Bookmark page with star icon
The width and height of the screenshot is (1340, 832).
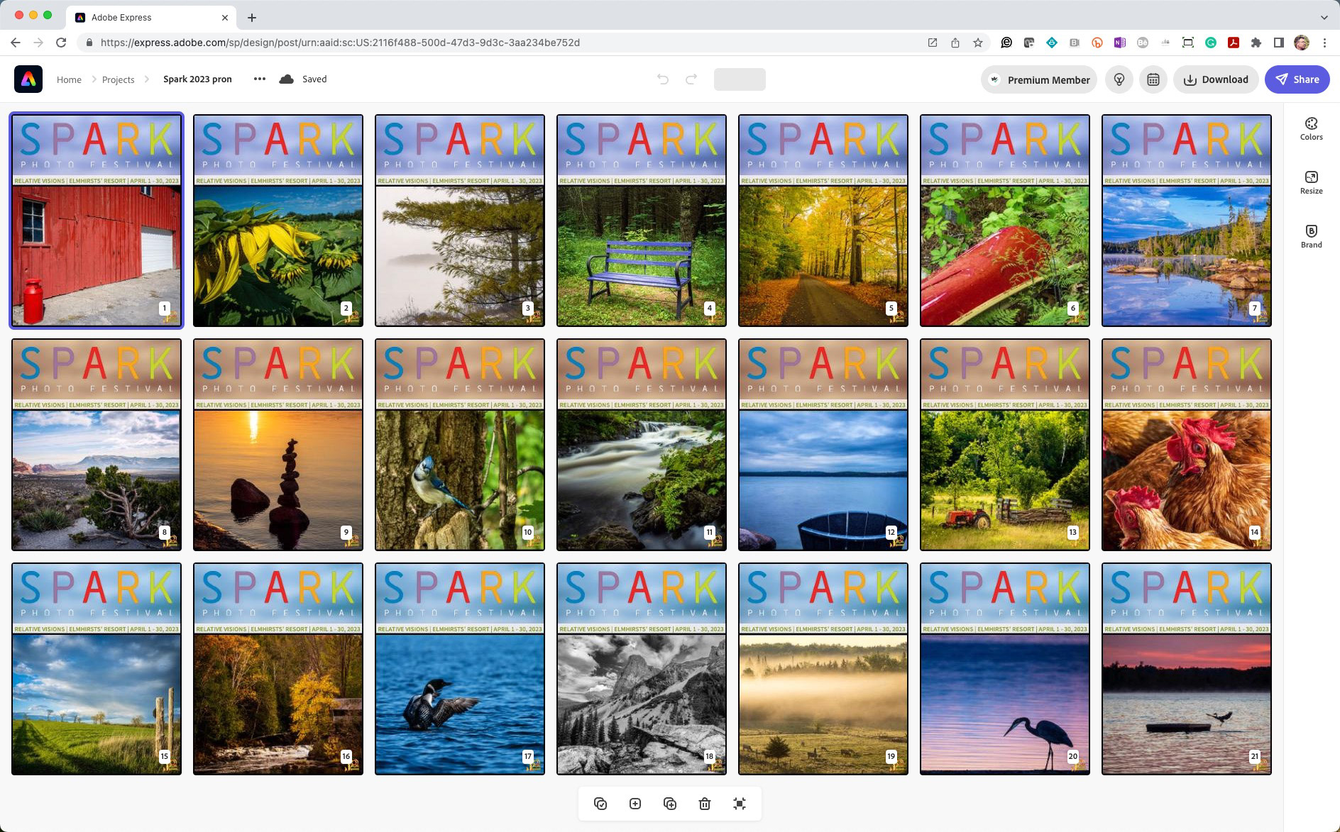click(978, 43)
